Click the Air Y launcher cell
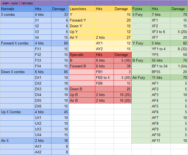This screenshot has height=155, width=188. [x=82, y=37]
